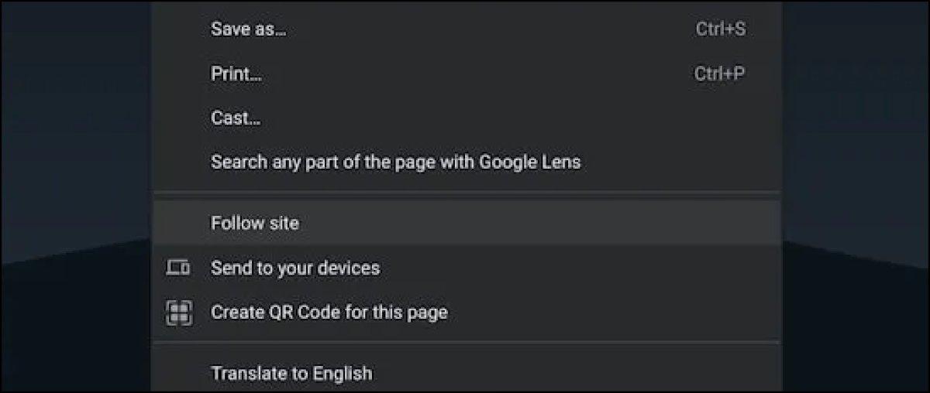Click the QR code icon

tap(178, 313)
